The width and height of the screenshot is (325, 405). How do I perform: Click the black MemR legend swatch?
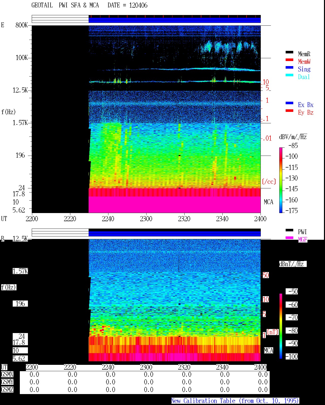tap(289, 52)
